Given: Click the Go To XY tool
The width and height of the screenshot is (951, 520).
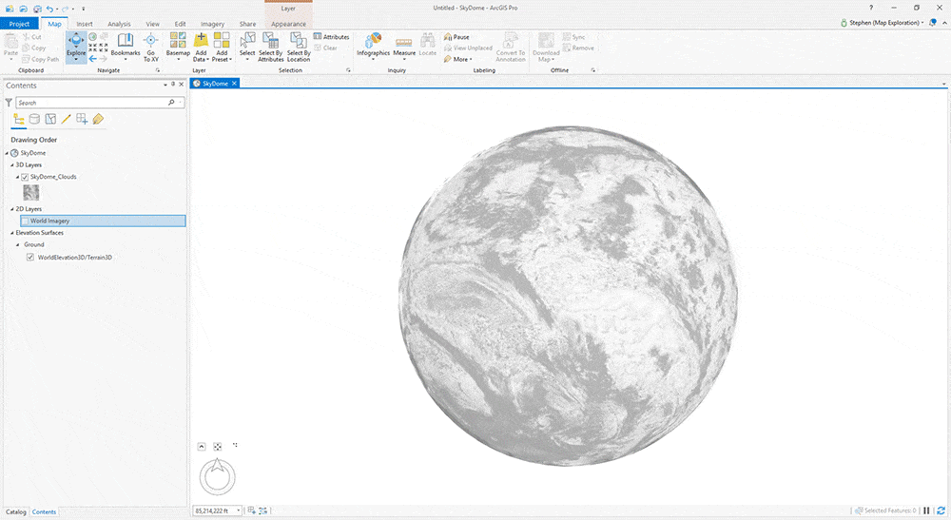Looking at the screenshot, I should click(x=150, y=46).
